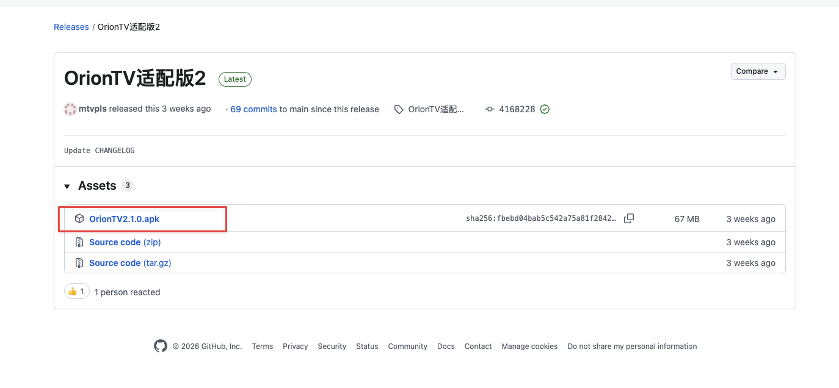Image resolution: width=839 pixels, height=388 pixels.
Task: Download Source code (tar.gz)
Action: click(130, 263)
